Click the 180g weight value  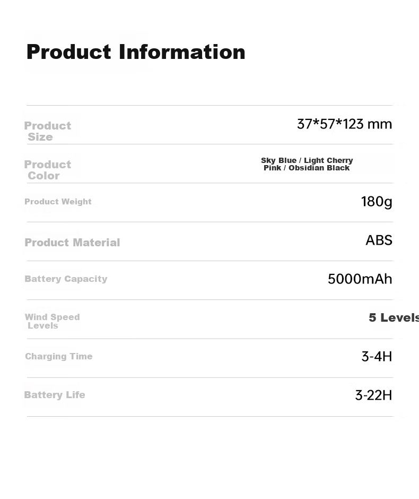[x=377, y=202]
